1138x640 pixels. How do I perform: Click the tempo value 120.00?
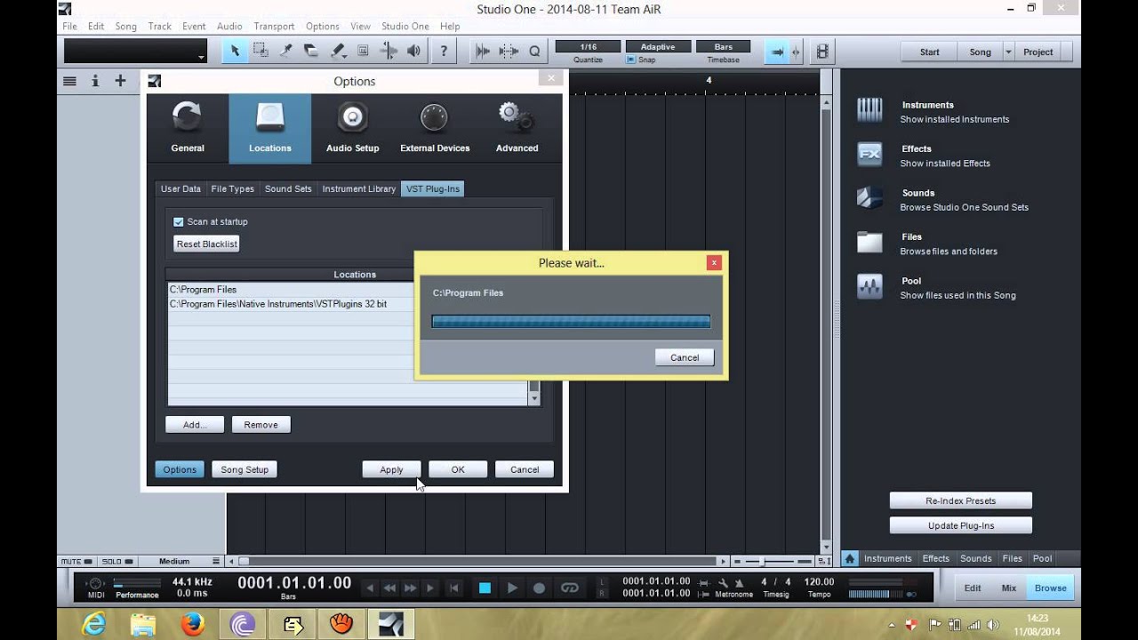point(819,581)
